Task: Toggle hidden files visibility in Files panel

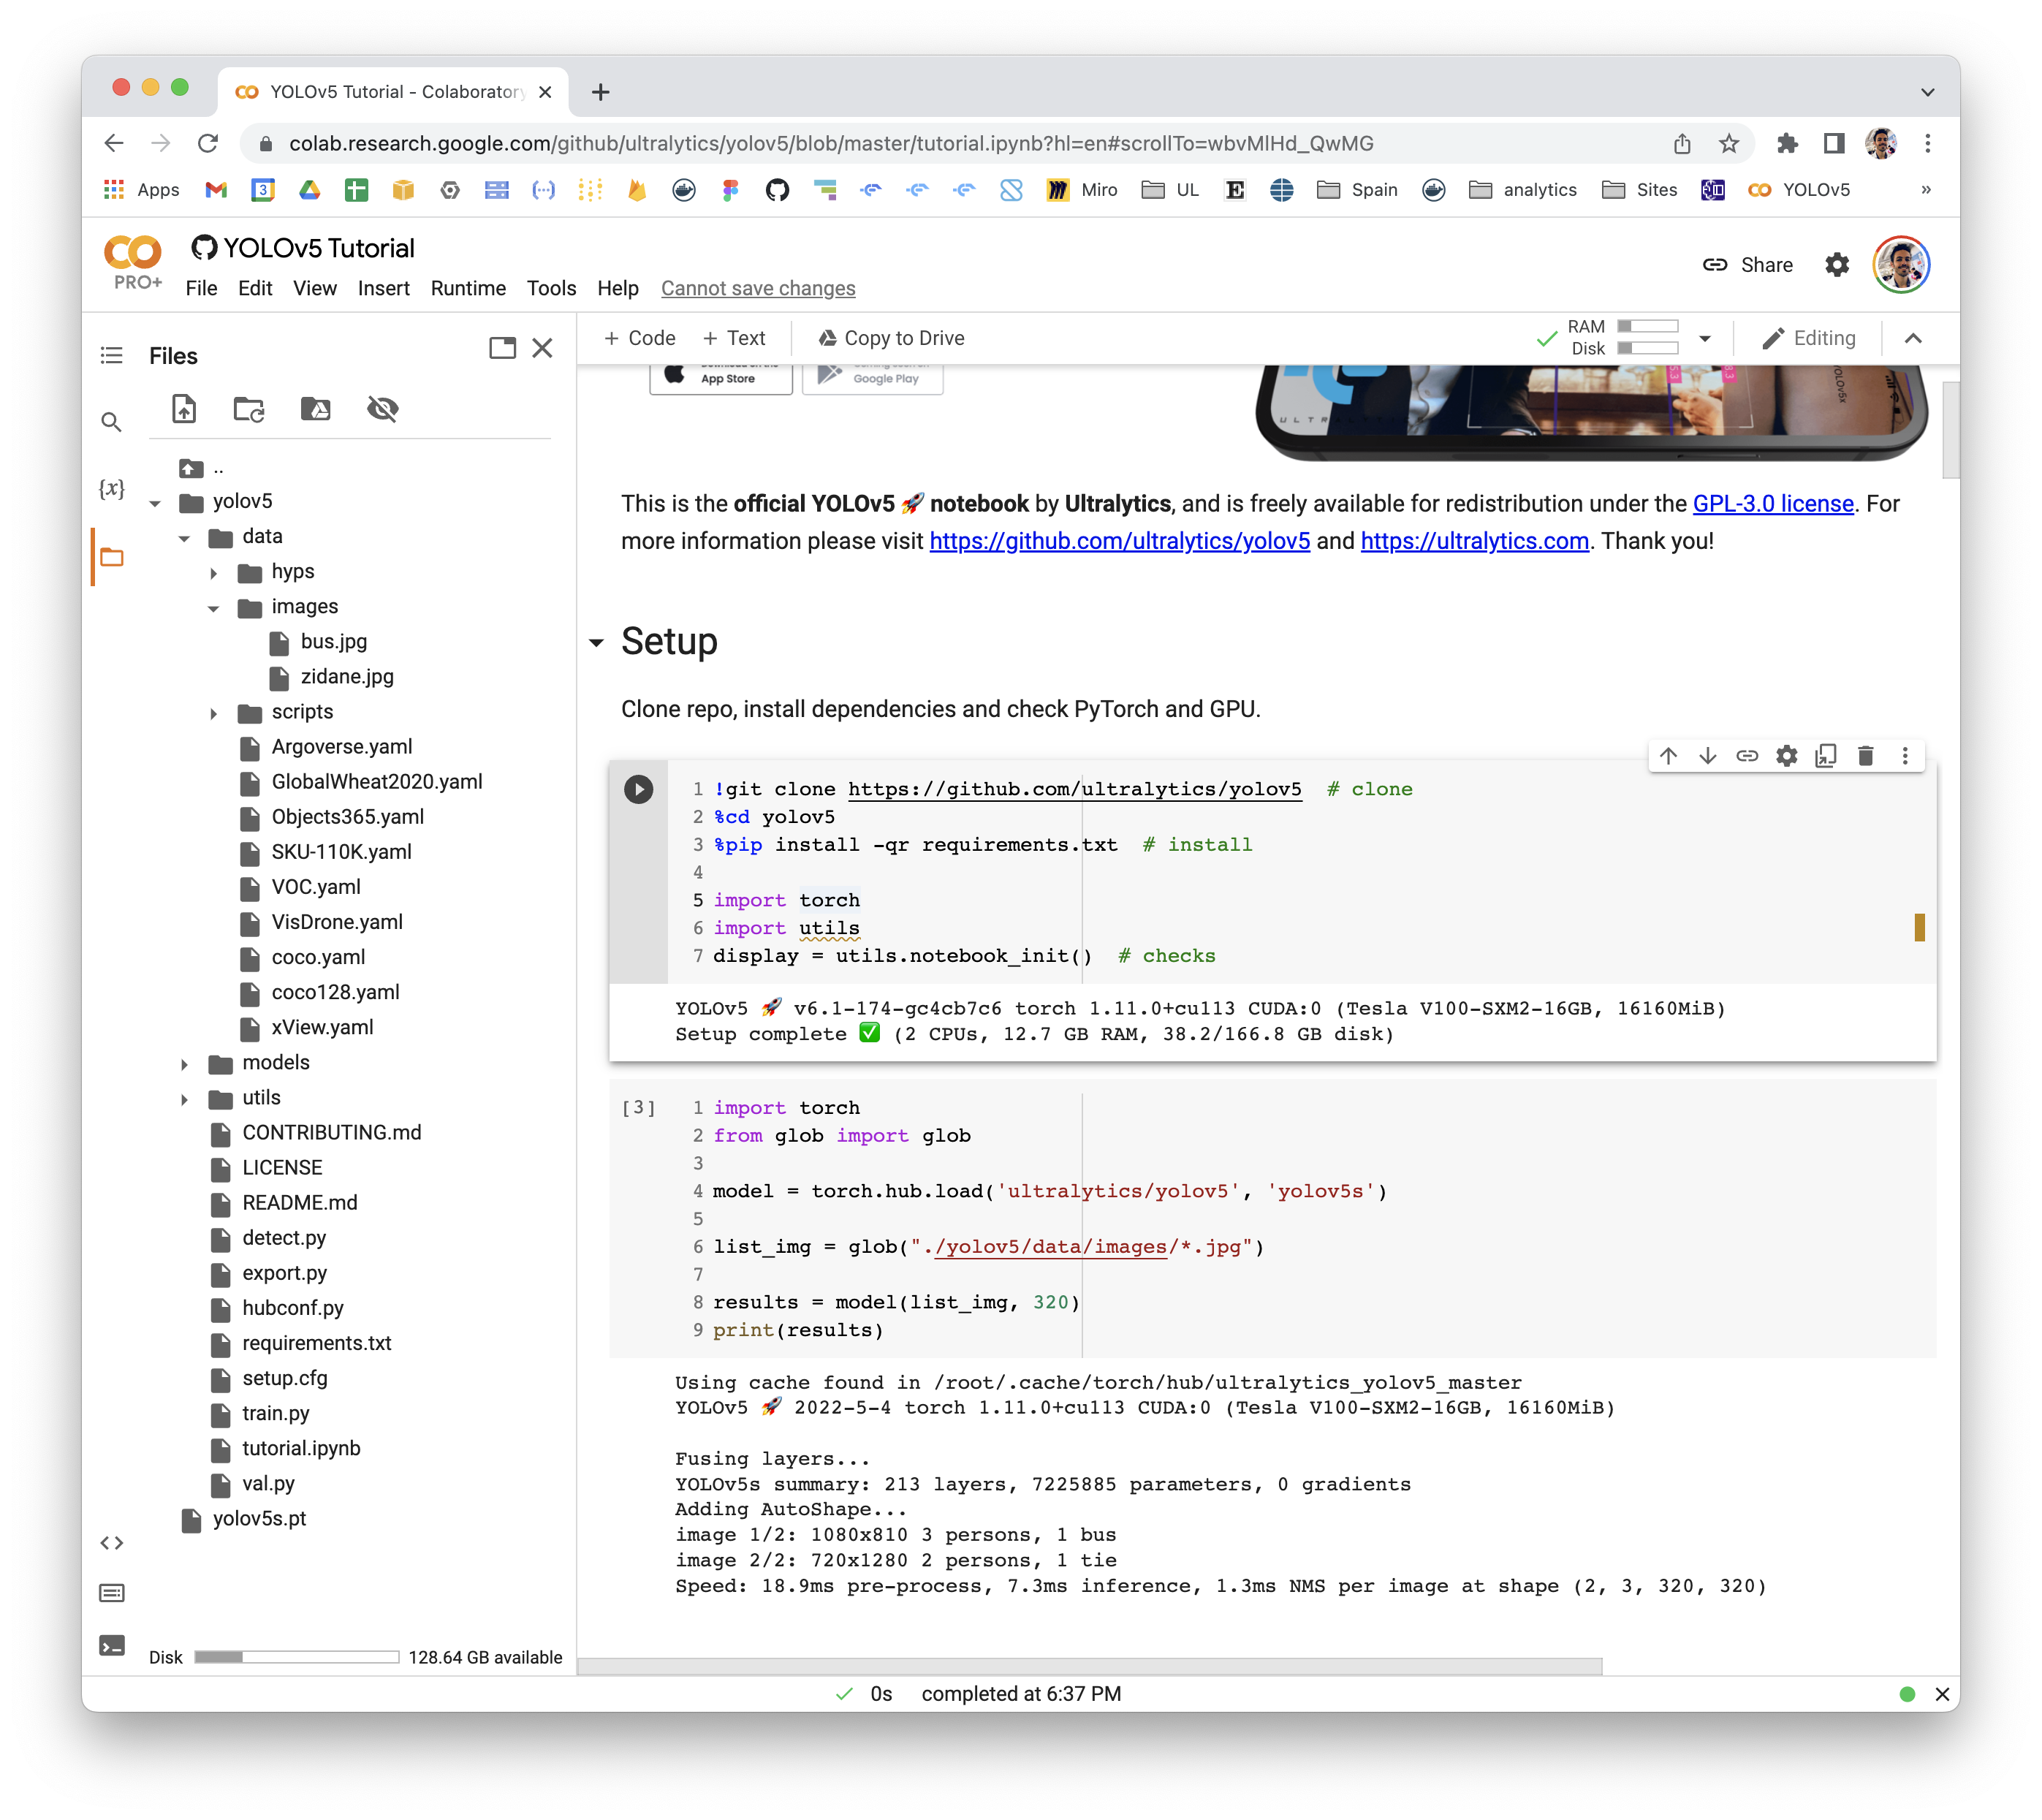Action: pos(383,409)
